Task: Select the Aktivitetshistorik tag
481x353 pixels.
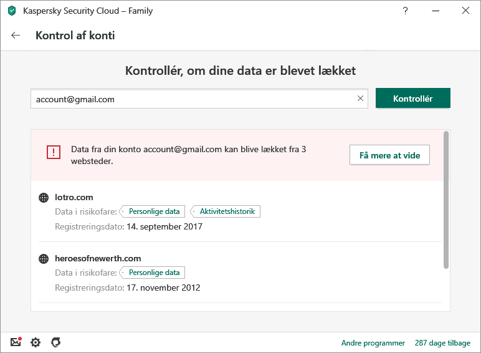Action: (227, 211)
